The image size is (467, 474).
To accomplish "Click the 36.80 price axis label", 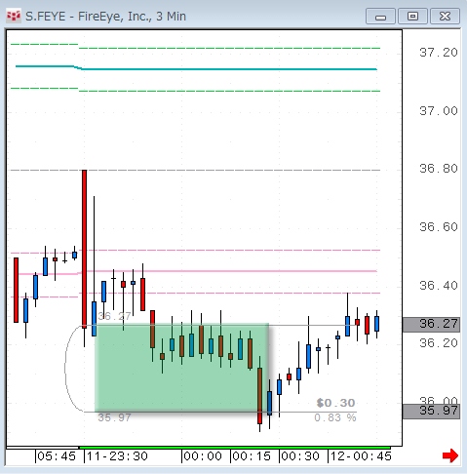I will 439,169.
